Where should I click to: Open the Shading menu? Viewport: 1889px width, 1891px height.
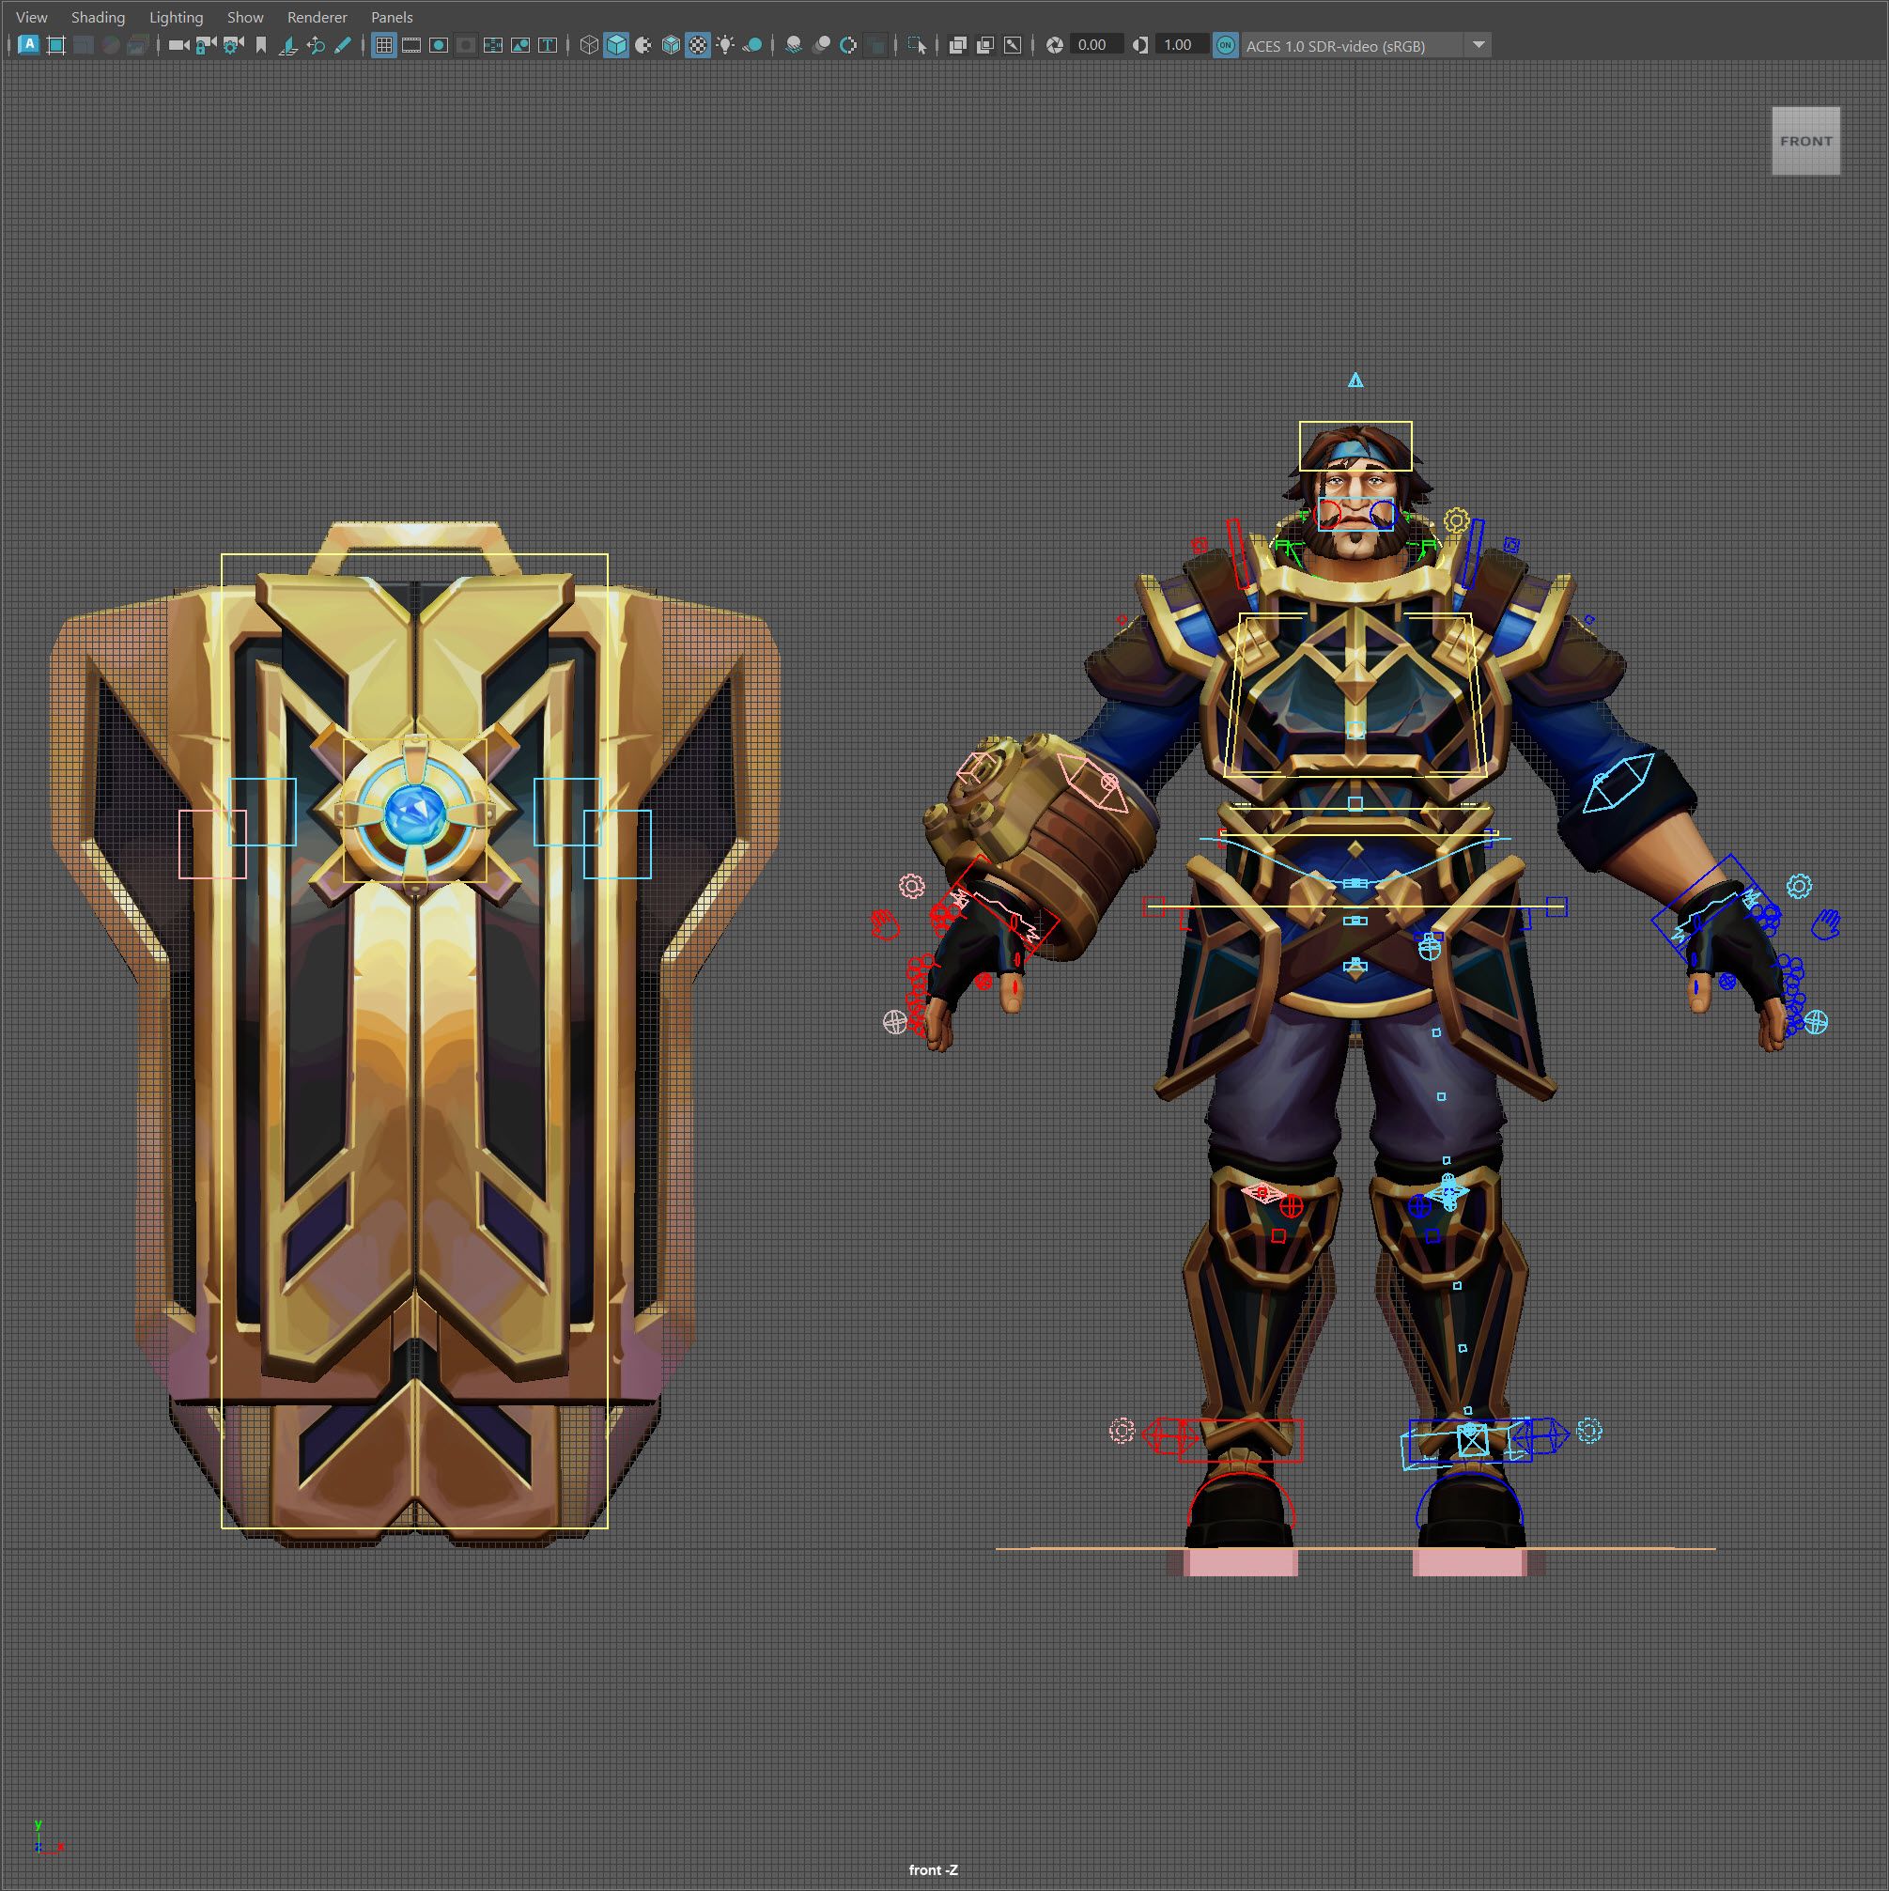(98, 18)
